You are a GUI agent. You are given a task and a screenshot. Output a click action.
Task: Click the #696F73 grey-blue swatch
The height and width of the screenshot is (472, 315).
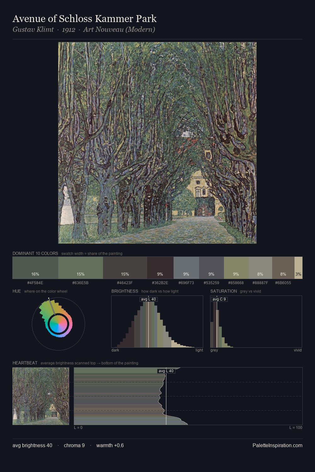pos(186,268)
